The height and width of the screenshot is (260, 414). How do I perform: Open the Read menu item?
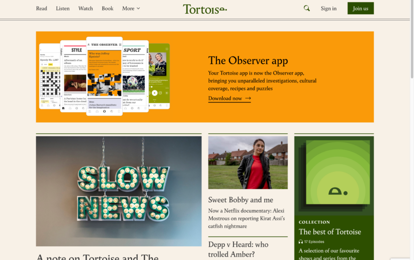[41, 8]
